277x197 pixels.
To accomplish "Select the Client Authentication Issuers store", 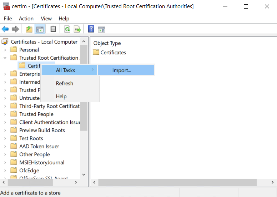I will pos(50,122).
